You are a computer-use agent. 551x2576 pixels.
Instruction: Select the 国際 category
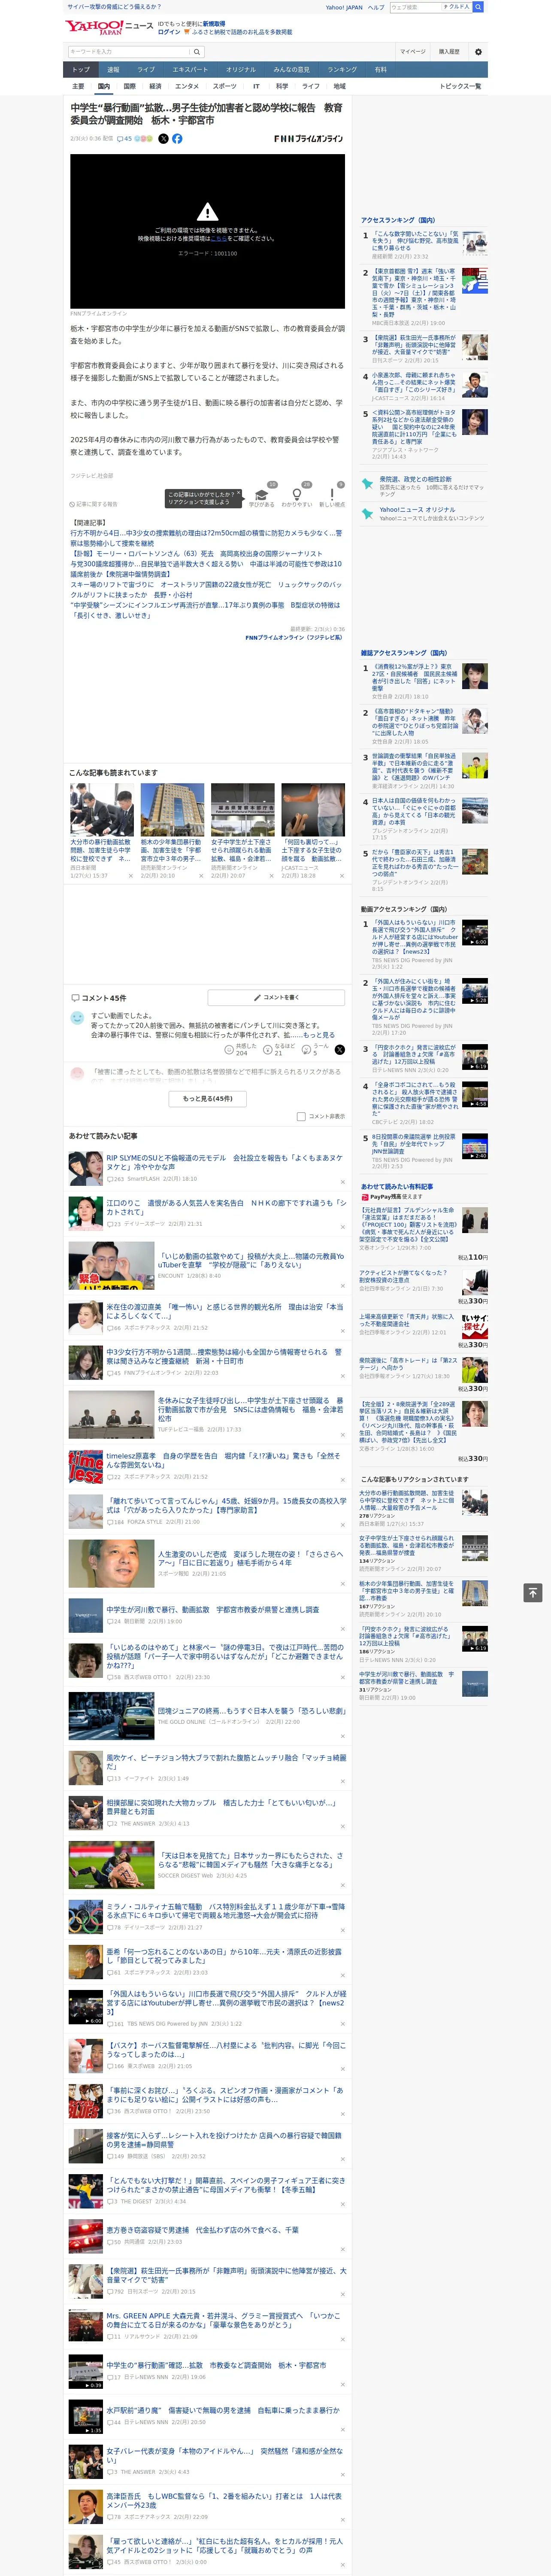(x=129, y=86)
